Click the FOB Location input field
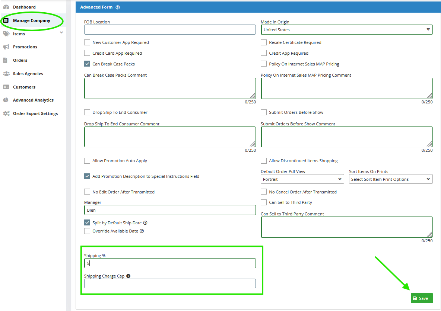Screen dimensions: 441x311 tap(170, 30)
